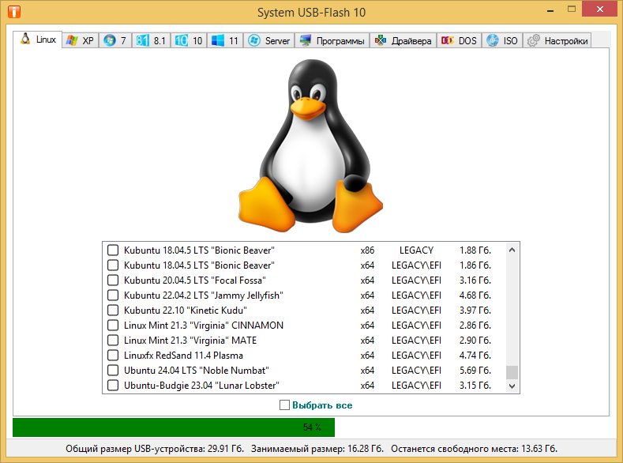This screenshot has height=463, width=623.
Task: Click the Linux penguin tab icon
Action: coord(25,39)
